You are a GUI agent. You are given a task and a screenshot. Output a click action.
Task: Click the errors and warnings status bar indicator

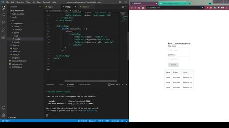point(6,121)
